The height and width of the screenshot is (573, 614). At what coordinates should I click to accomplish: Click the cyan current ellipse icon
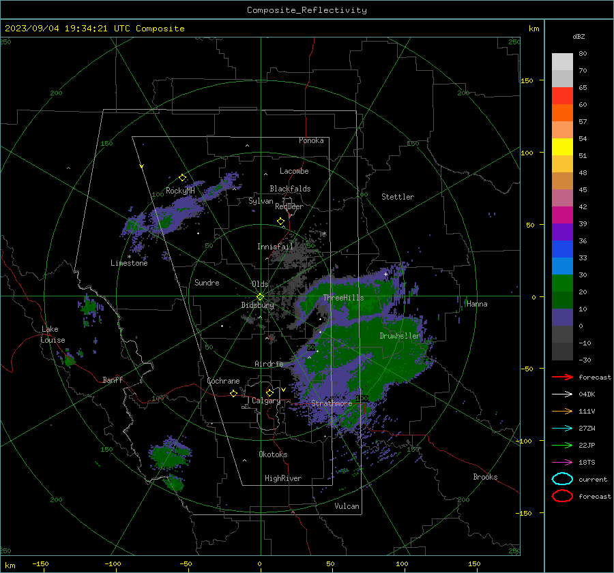[x=562, y=479]
